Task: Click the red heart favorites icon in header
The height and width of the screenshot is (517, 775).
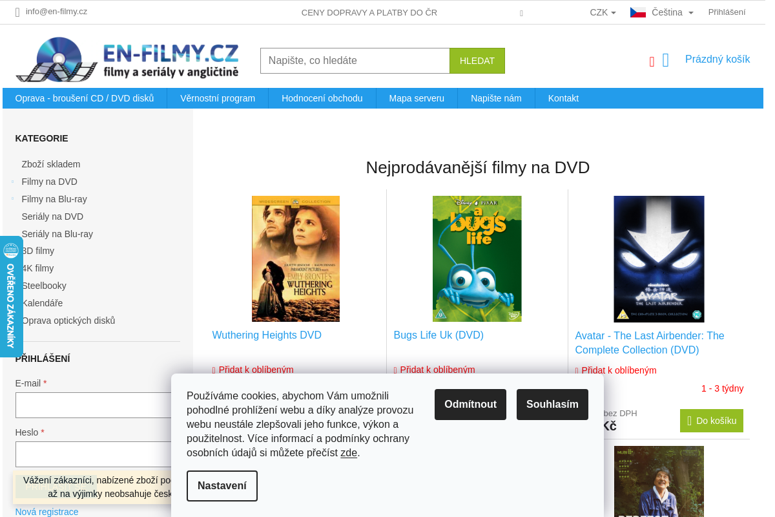Action: pos(652,61)
